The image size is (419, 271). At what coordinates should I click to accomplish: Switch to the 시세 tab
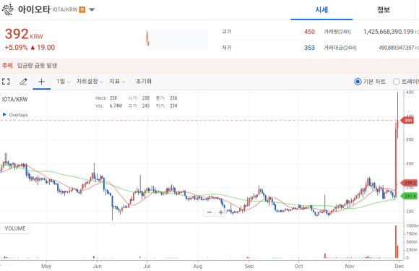pyautogui.click(x=321, y=10)
